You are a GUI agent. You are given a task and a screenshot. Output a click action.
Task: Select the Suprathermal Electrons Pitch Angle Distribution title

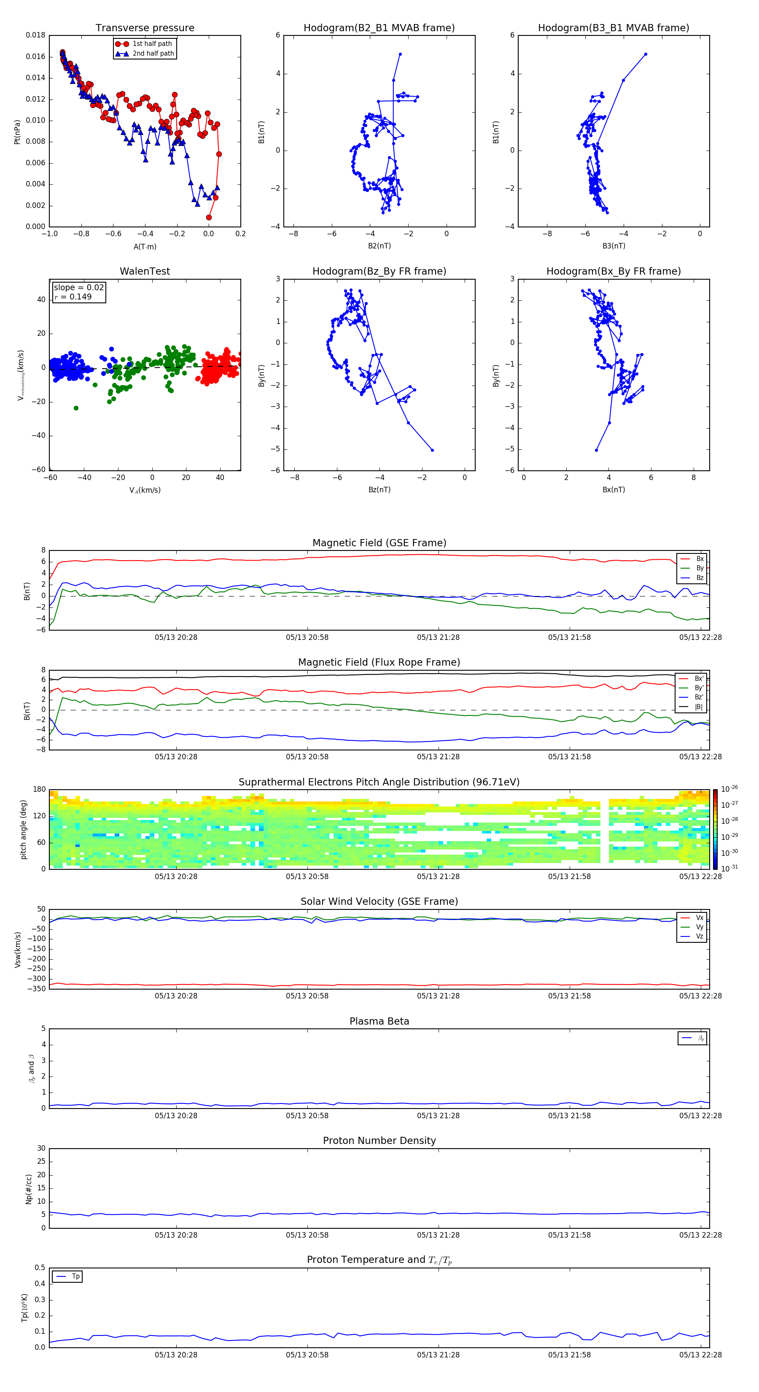tap(379, 782)
